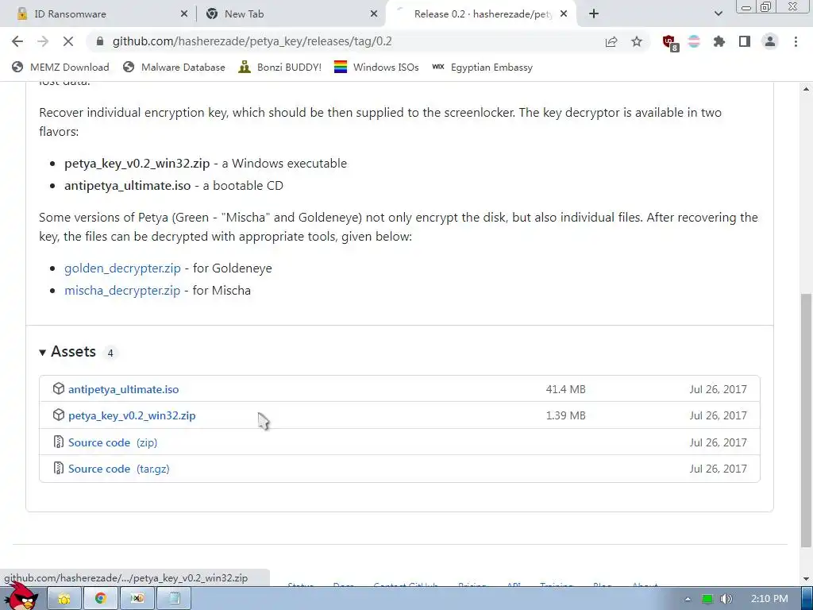Open the Chrome profile avatar
The height and width of the screenshot is (610, 813).
770,41
